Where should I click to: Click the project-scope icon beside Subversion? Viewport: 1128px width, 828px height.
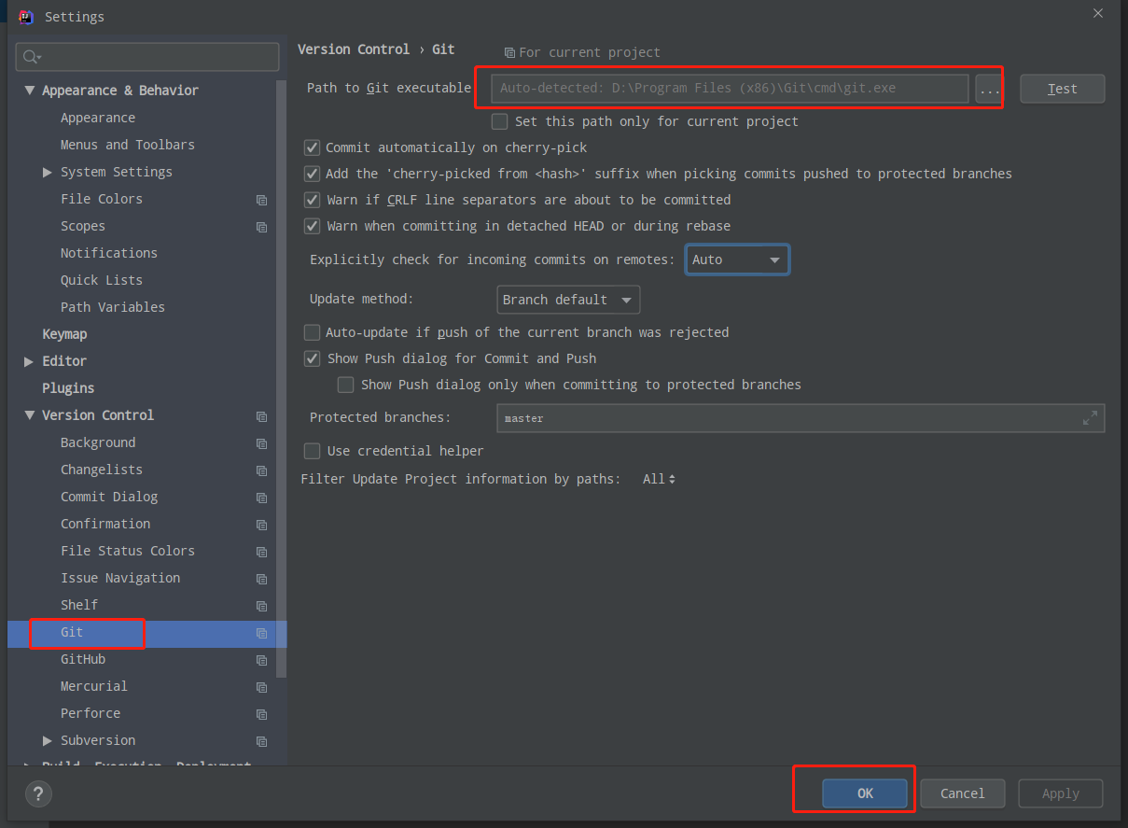(261, 741)
